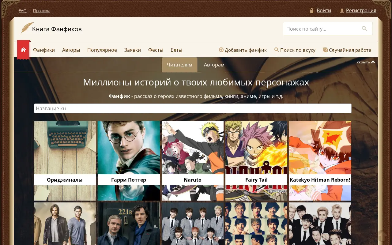Click the dice icon of Случайная работа

[325, 50]
